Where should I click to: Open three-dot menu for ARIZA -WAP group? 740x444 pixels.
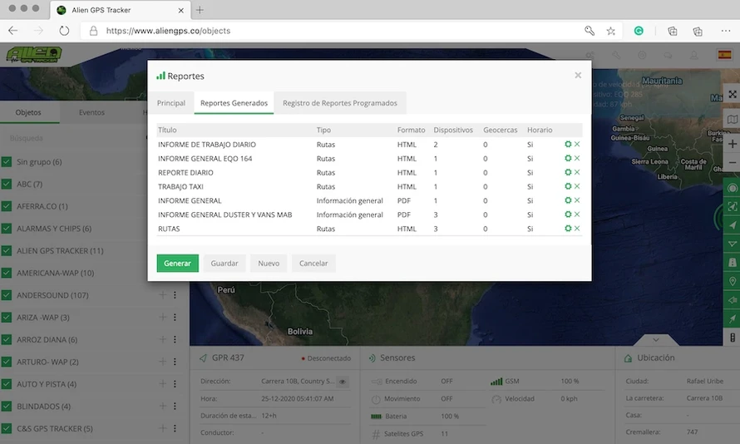tap(175, 318)
